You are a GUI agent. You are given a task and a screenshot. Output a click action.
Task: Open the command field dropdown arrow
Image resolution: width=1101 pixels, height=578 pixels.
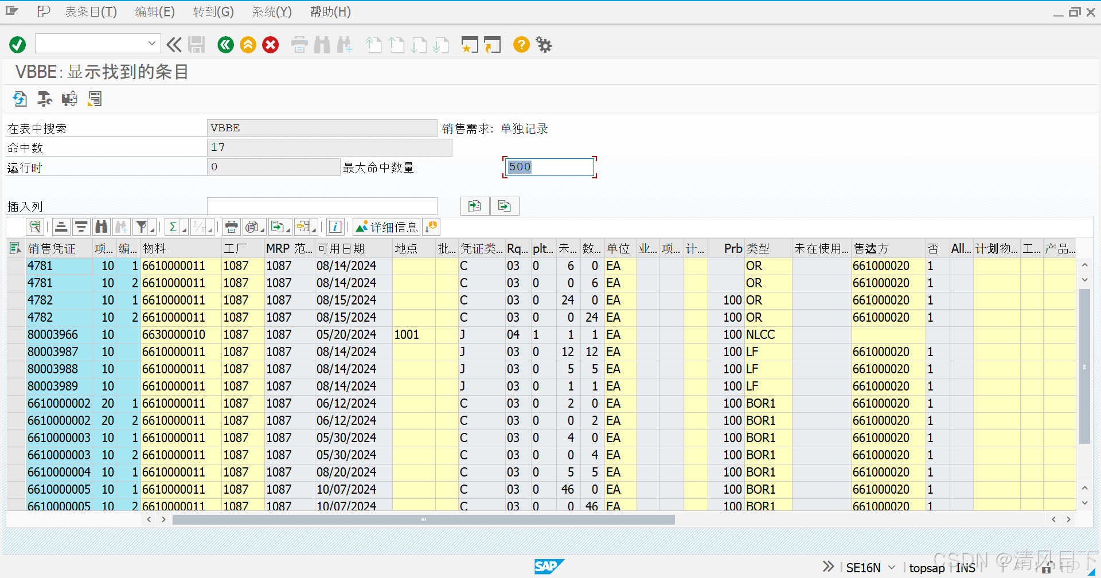[x=151, y=43]
